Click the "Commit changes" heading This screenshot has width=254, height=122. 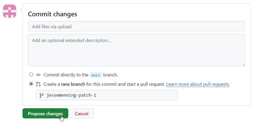[53, 14]
